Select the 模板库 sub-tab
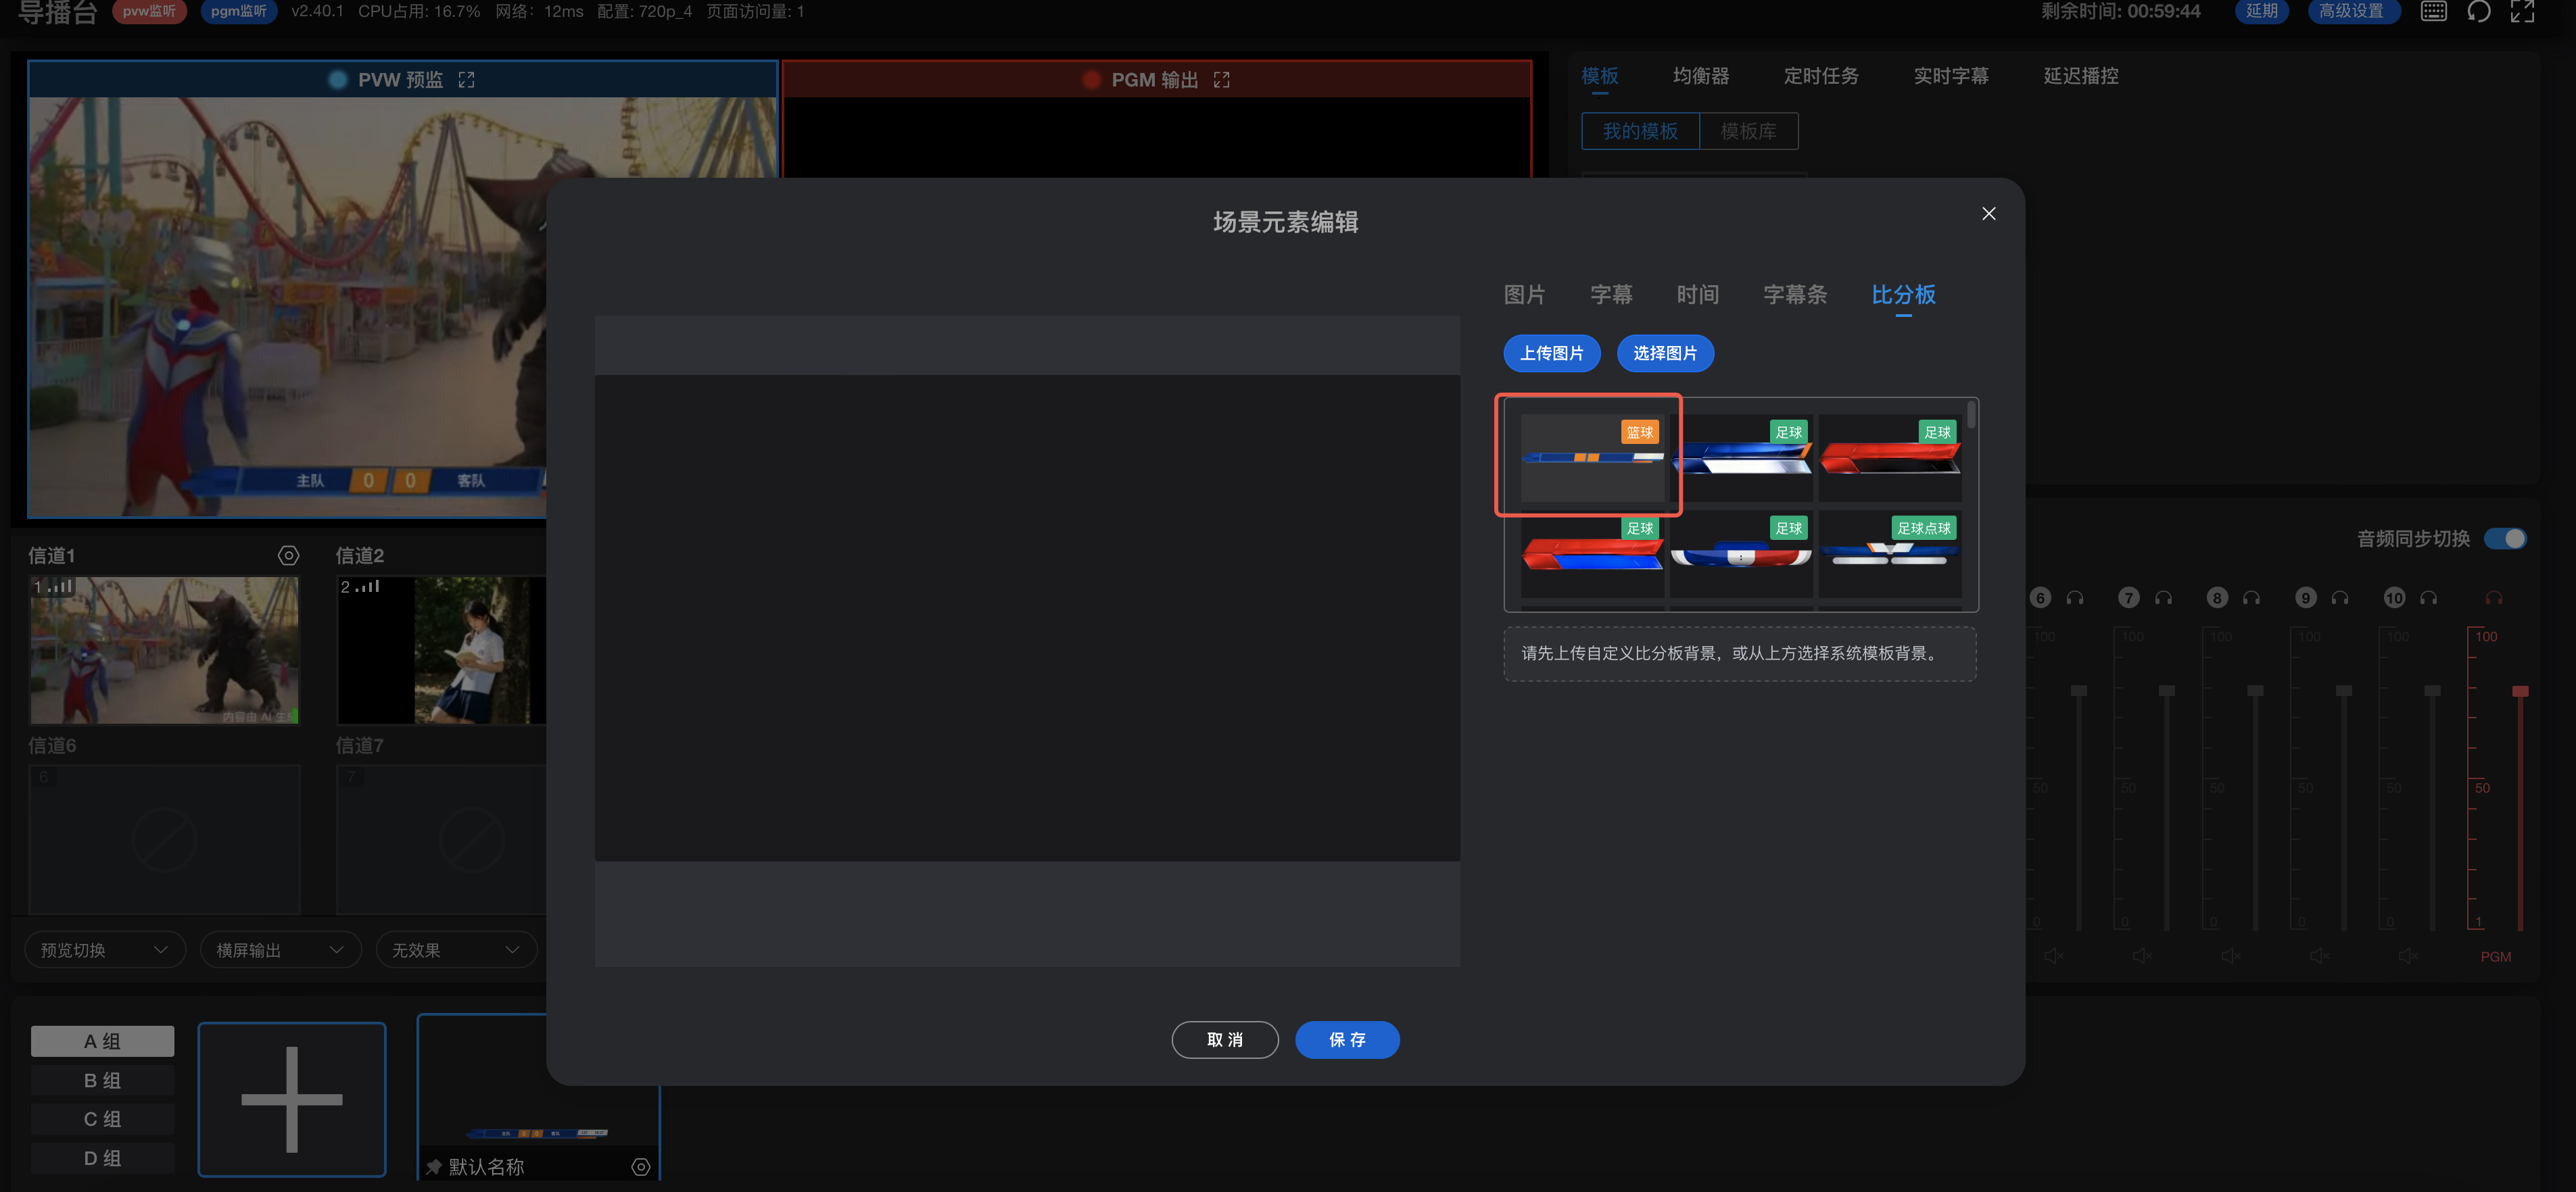Screen dimensions: 2576x1192 click(1748, 131)
